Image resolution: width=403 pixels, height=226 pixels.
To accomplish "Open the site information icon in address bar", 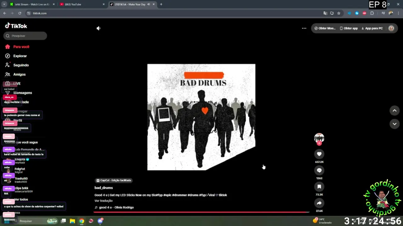I will (x=29, y=13).
